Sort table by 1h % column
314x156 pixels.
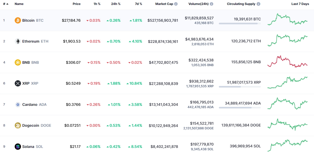96,4
